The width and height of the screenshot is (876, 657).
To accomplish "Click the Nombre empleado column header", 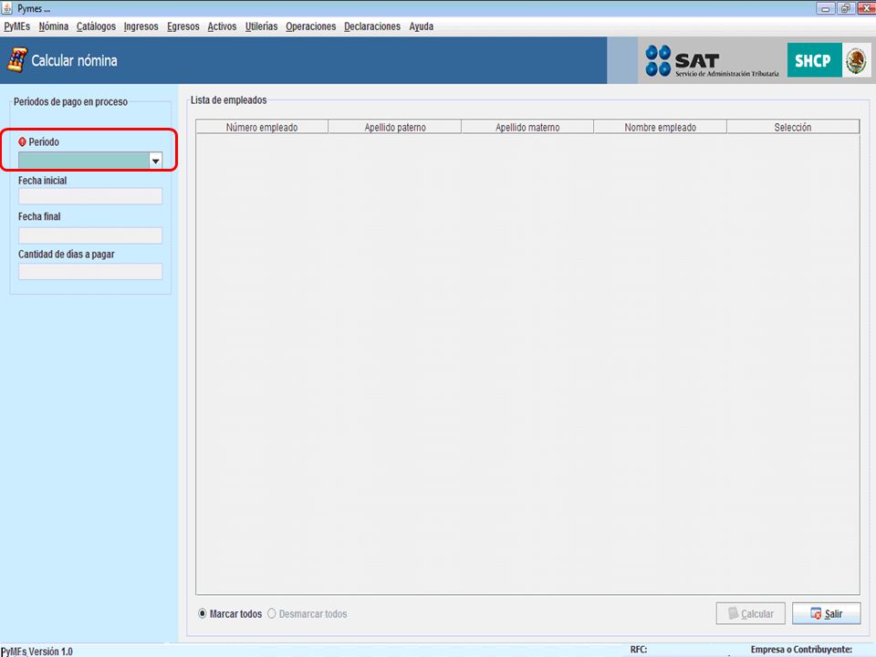I will 661,127.
